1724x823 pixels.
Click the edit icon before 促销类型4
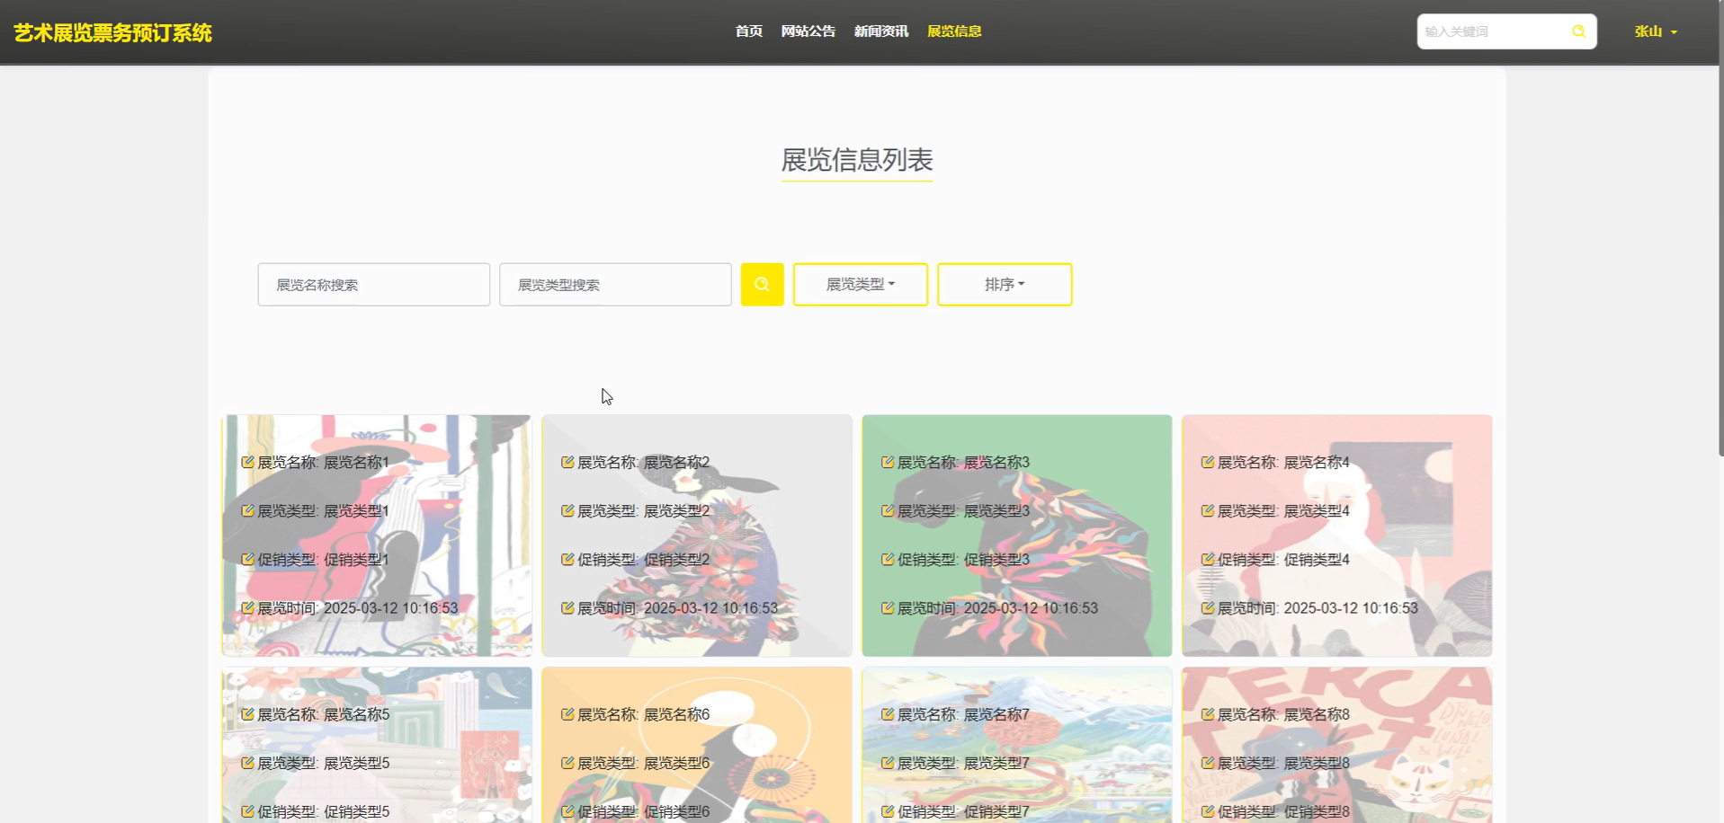coord(1208,559)
